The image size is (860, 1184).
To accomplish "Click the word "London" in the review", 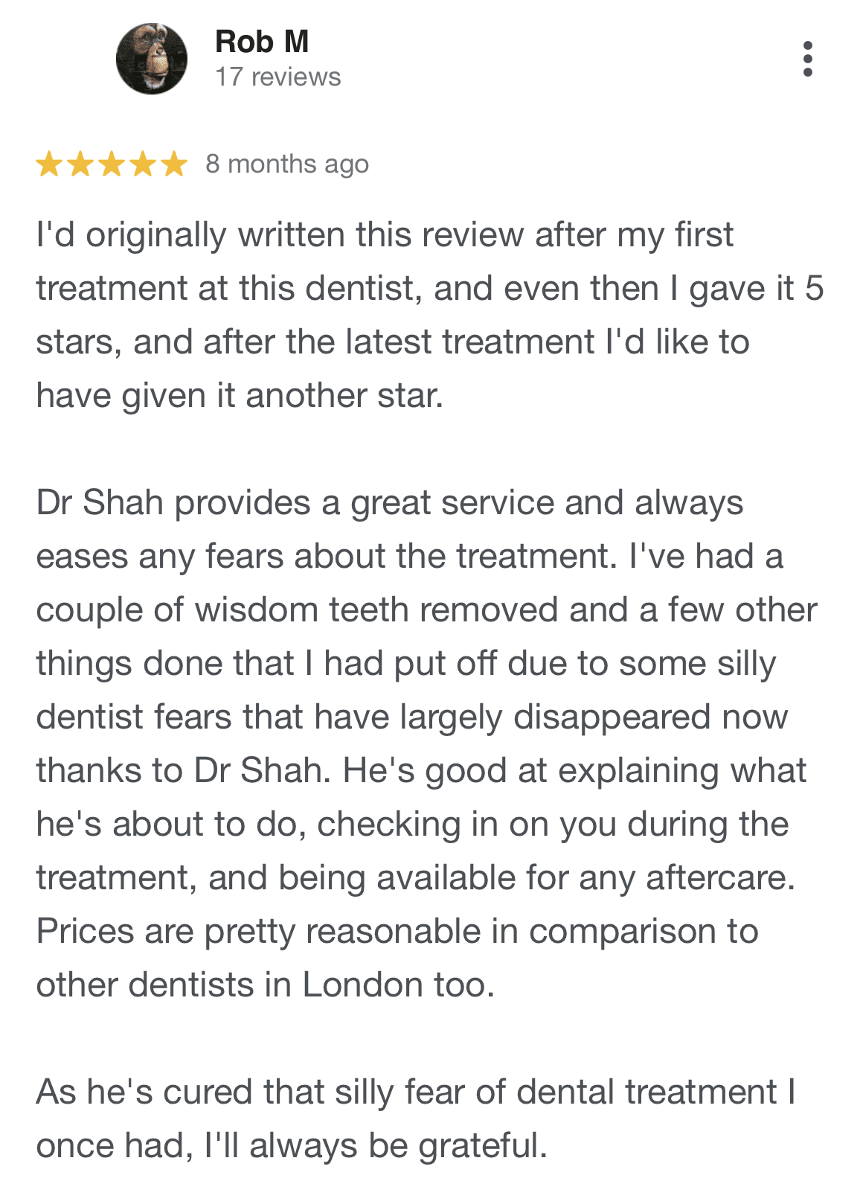I will click(362, 985).
